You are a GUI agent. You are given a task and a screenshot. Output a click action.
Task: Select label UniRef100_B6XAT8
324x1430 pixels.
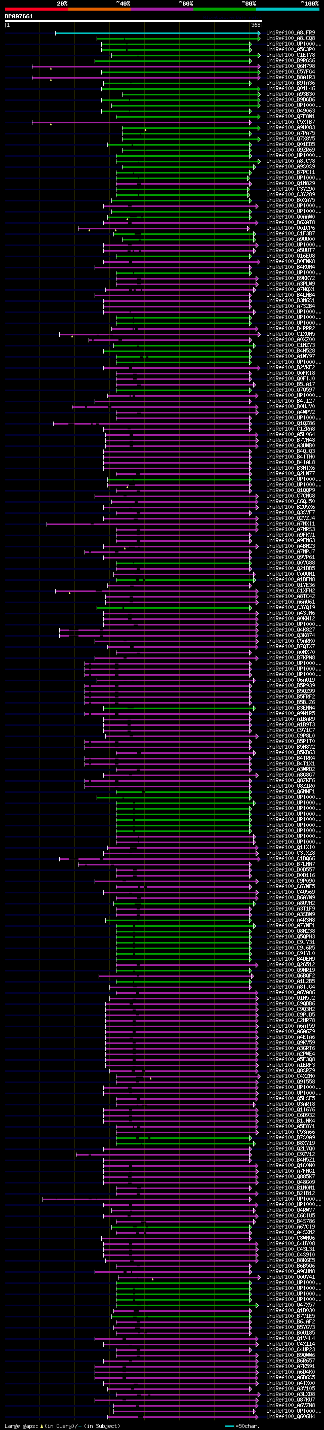291,223
